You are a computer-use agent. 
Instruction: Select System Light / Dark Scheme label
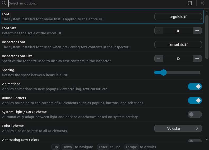click(24, 112)
